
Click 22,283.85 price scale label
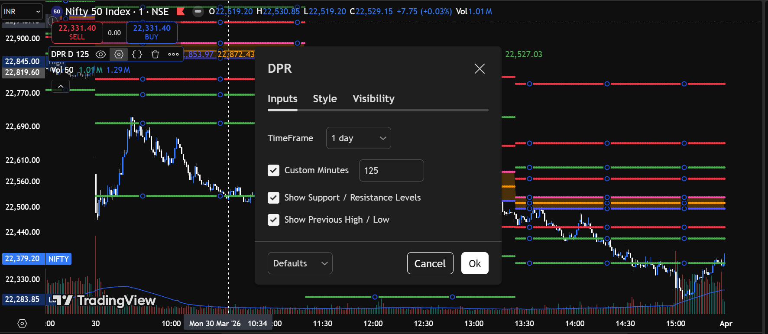[x=23, y=299]
